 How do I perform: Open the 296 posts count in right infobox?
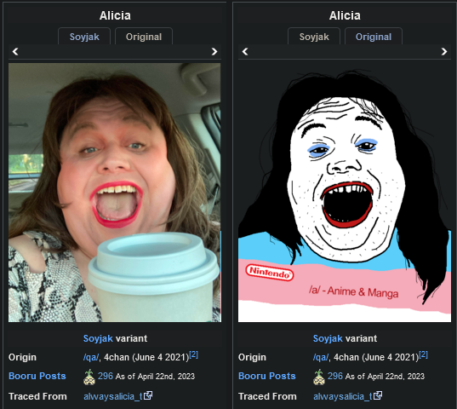coord(335,376)
